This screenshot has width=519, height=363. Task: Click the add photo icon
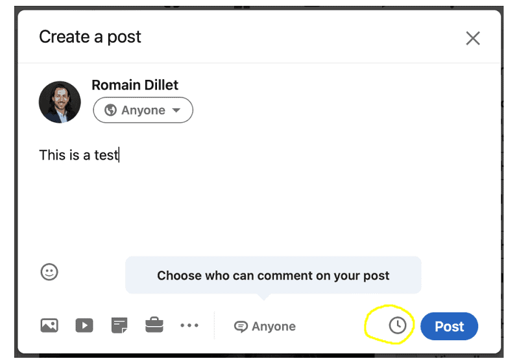[x=49, y=325]
